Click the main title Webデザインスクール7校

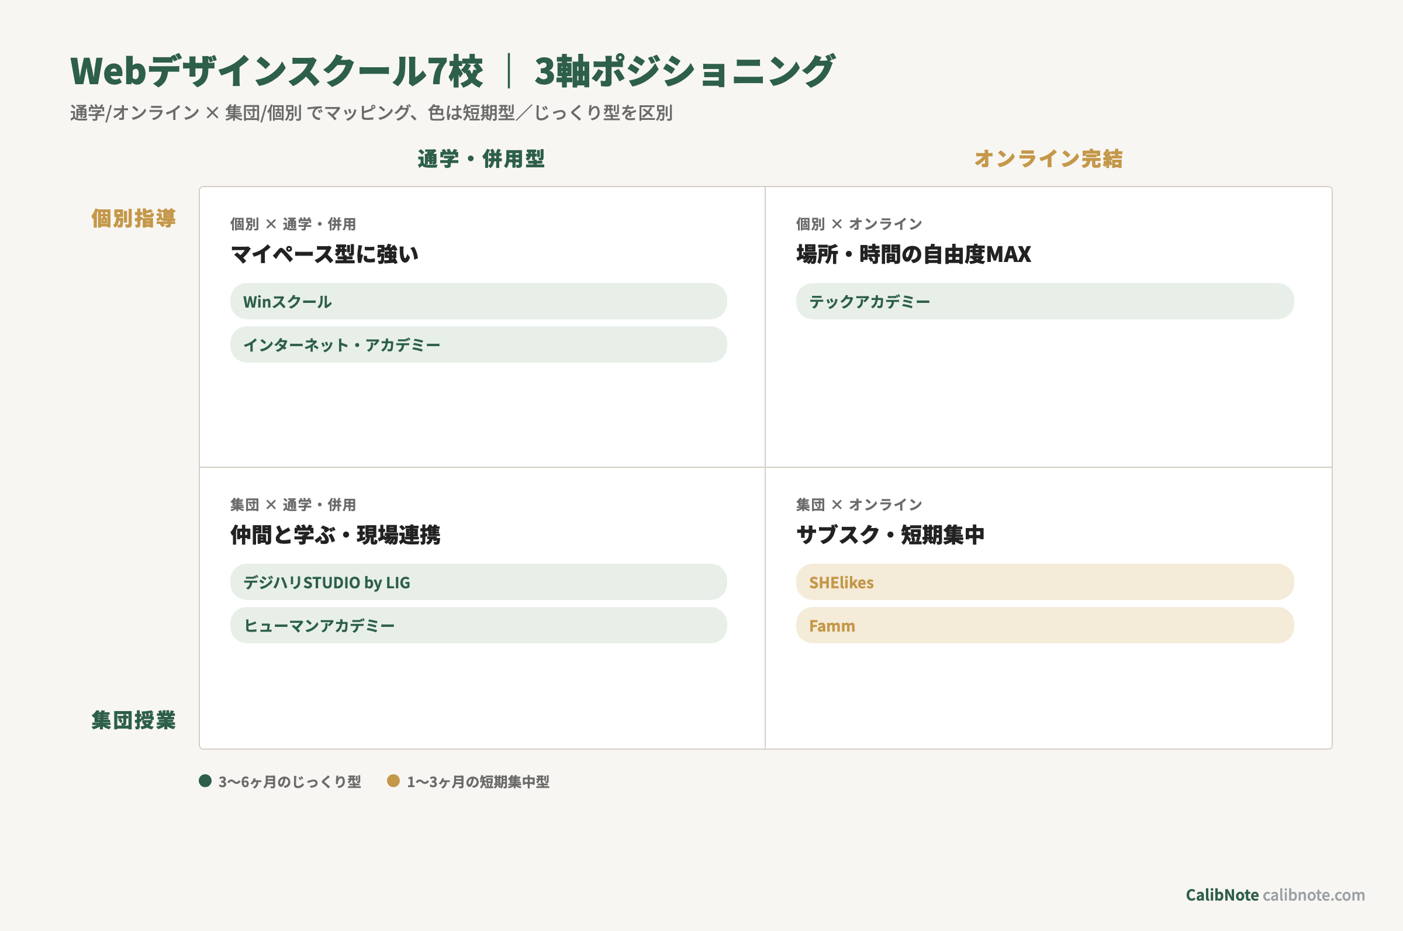point(277,71)
